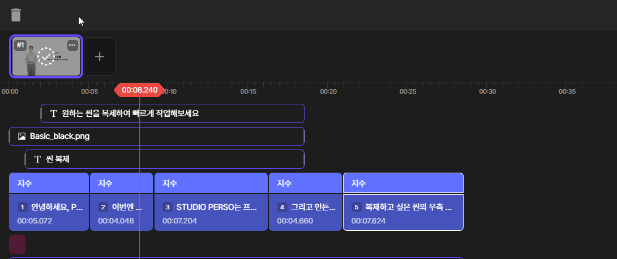The image size is (617, 259).
Task: Click timeline ruler at 00:20 mark
Action: 328,91
